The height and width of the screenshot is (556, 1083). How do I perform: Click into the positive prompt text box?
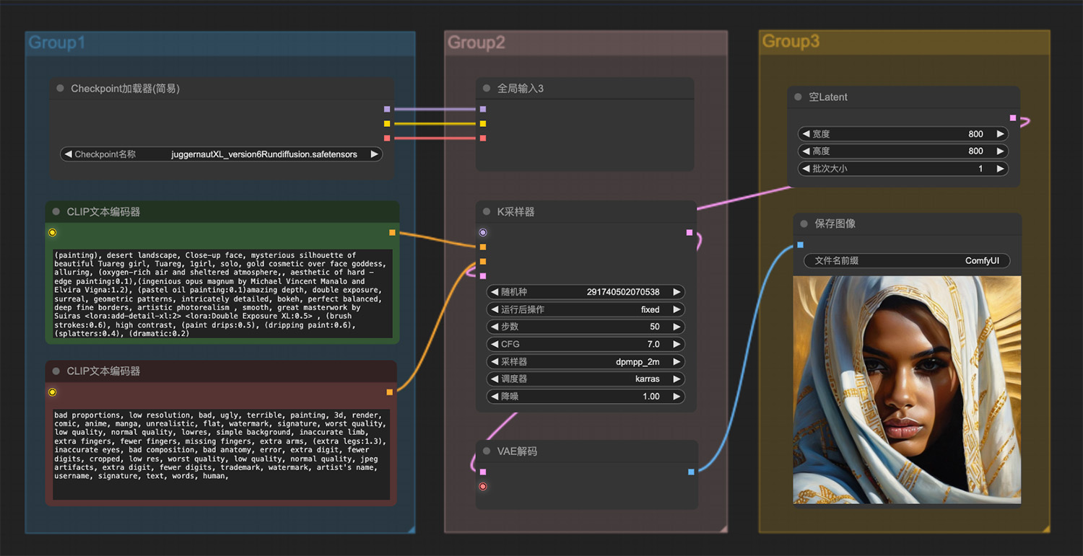pos(222,294)
